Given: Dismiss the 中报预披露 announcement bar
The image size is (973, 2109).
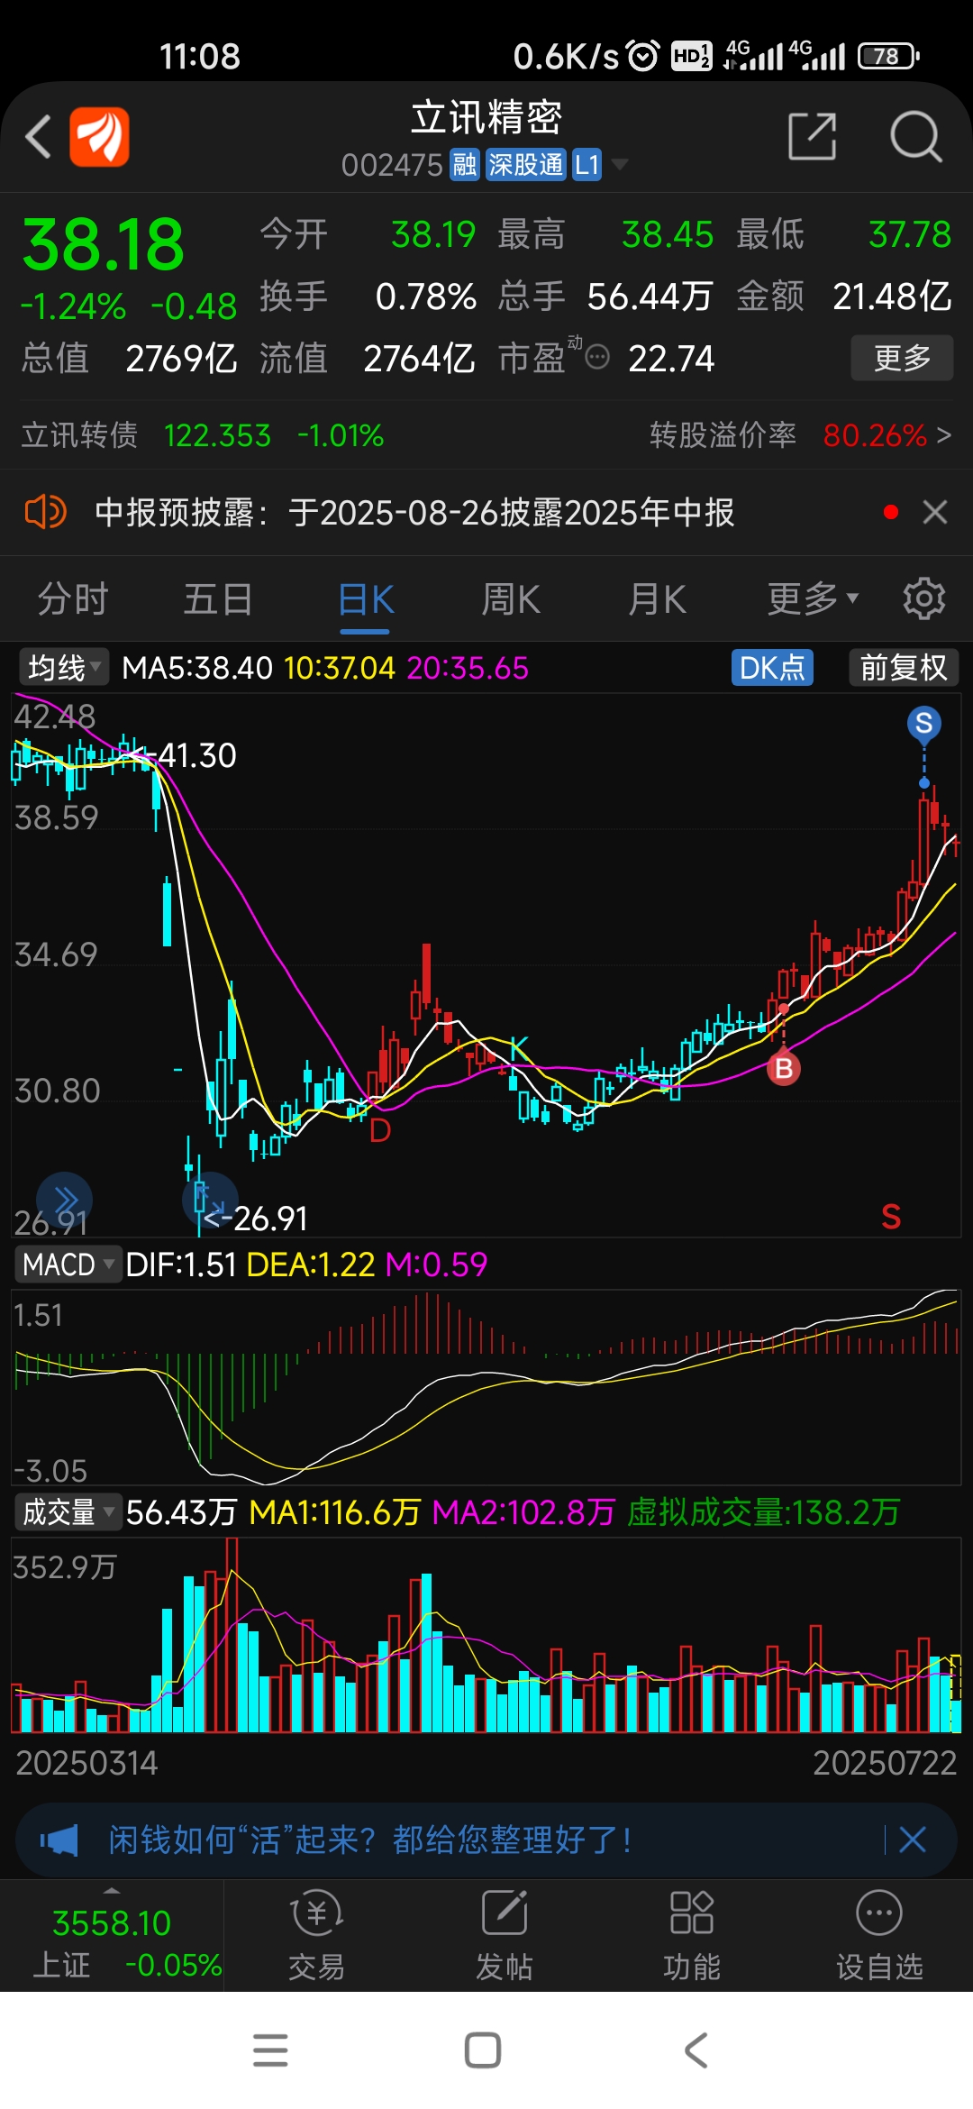Looking at the screenshot, I should point(935,512).
